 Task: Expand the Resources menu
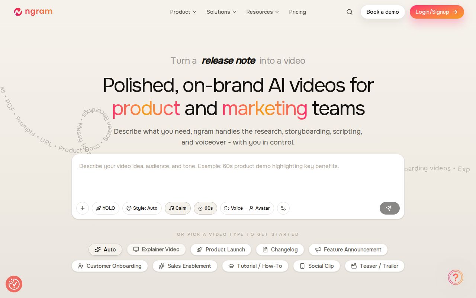point(263,12)
